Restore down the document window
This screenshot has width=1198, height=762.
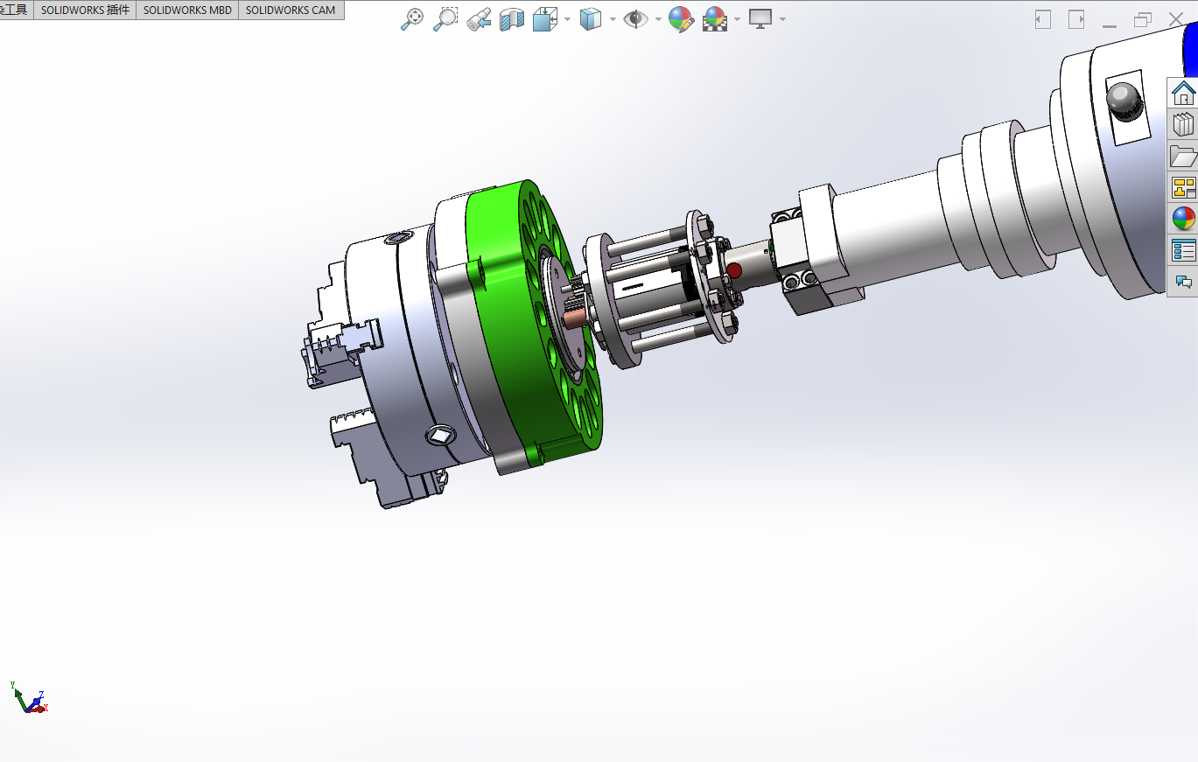[x=1143, y=19]
